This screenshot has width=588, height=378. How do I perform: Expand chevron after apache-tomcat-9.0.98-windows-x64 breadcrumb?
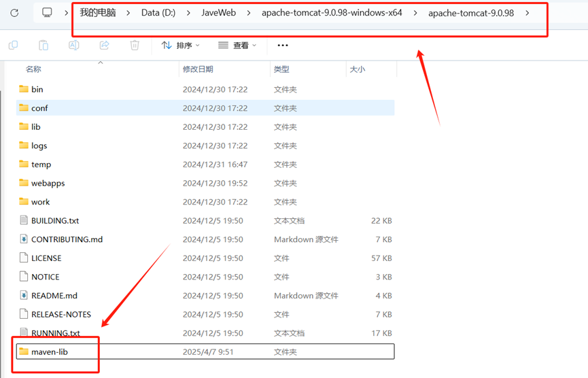(415, 13)
